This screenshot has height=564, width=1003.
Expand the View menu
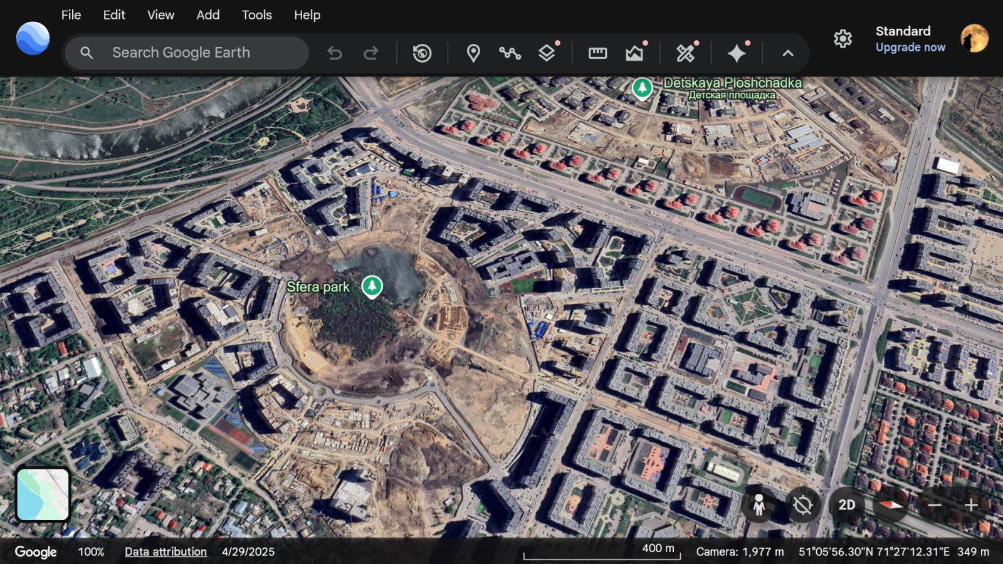[x=160, y=15]
